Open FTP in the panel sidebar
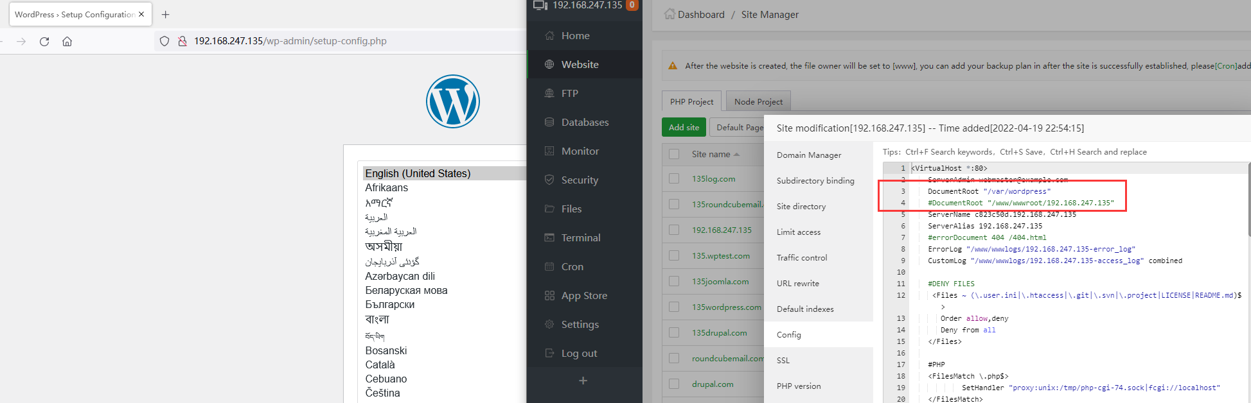This screenshot has width=1251, height=403. point(584,93)
